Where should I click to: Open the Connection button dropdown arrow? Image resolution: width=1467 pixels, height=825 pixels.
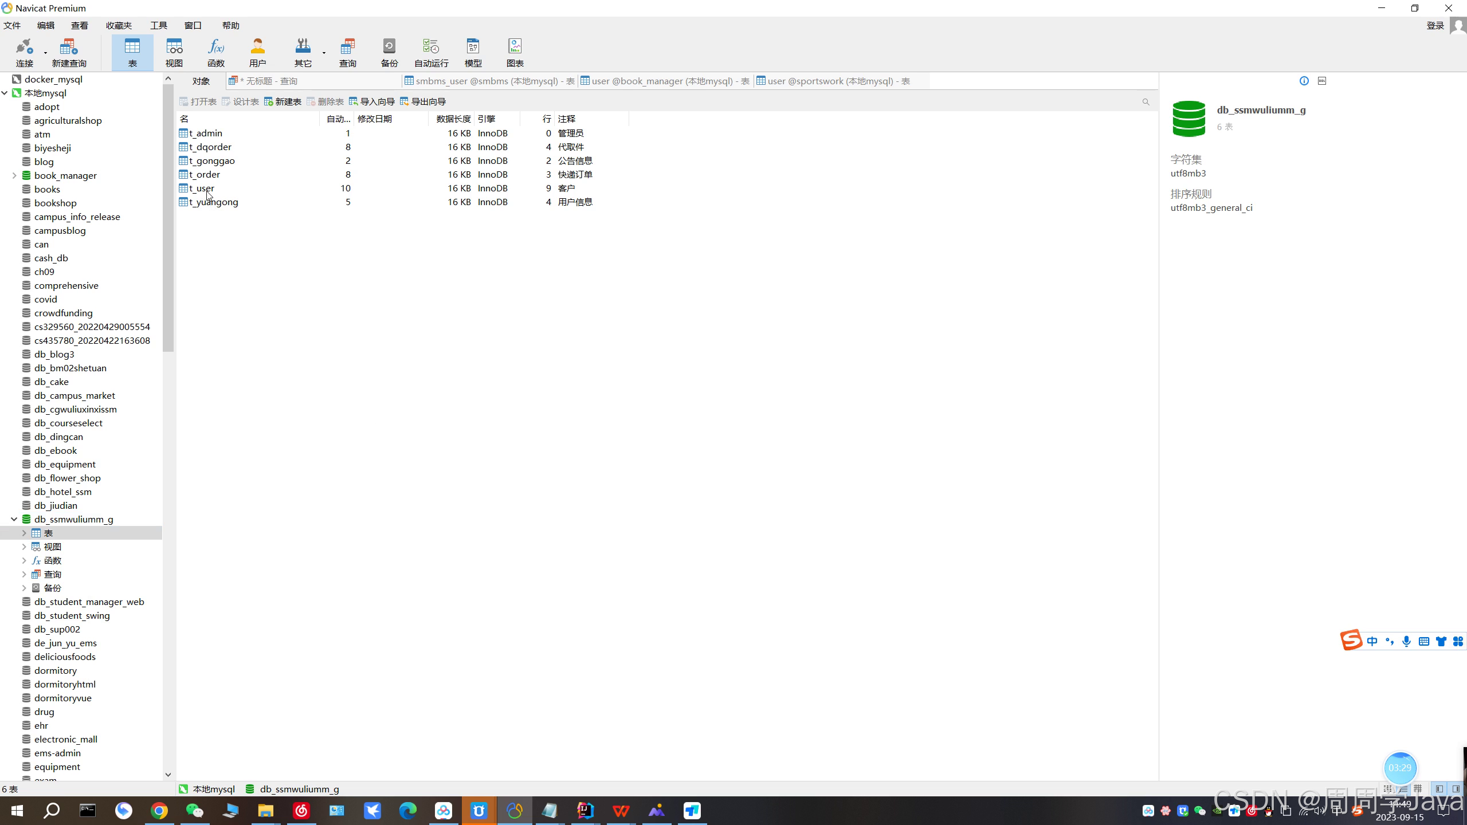tap(46, 53)
